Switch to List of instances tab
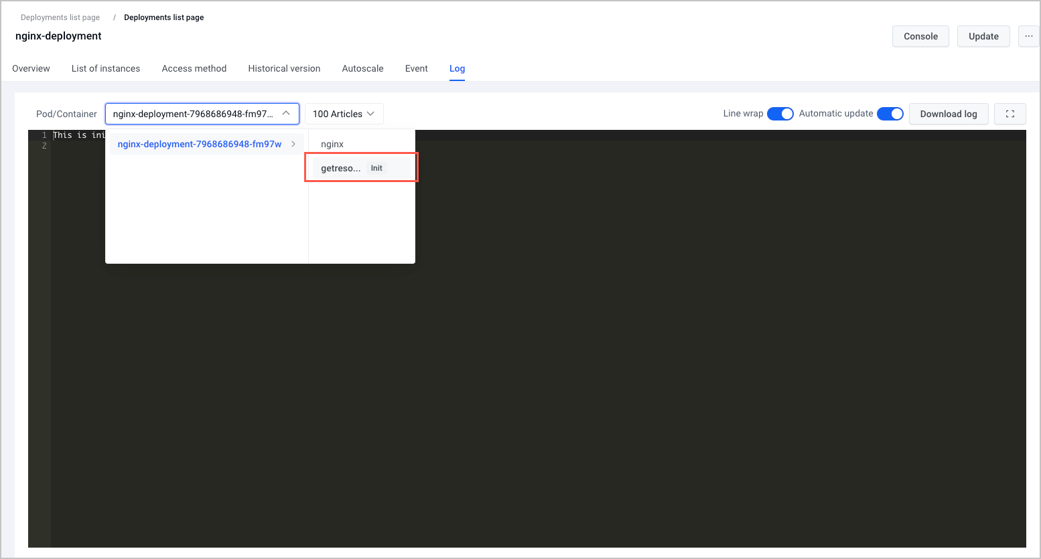The image size is (1041, 559). point(106,68)
